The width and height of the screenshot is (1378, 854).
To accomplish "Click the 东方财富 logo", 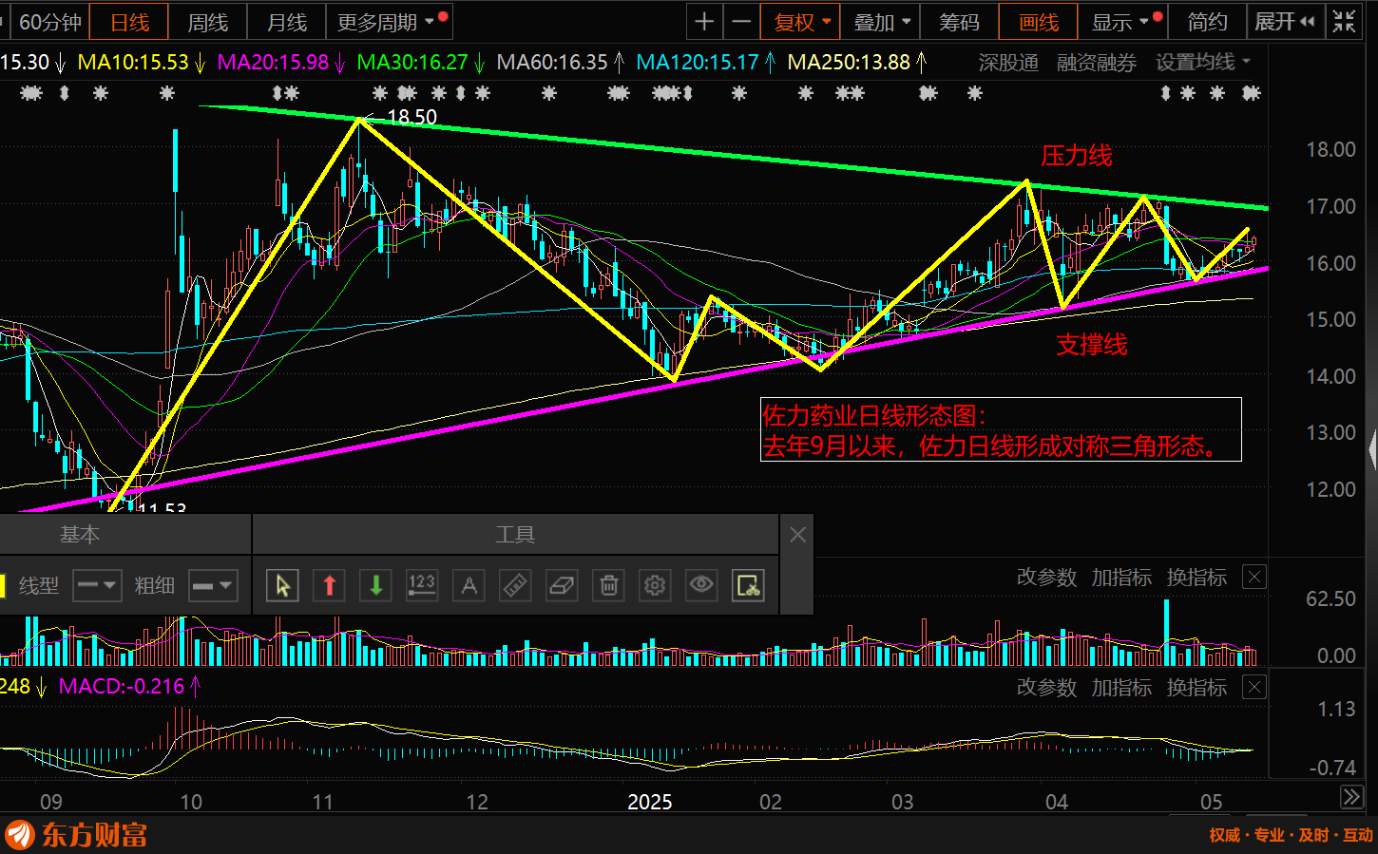I will [x=76, y=835].
